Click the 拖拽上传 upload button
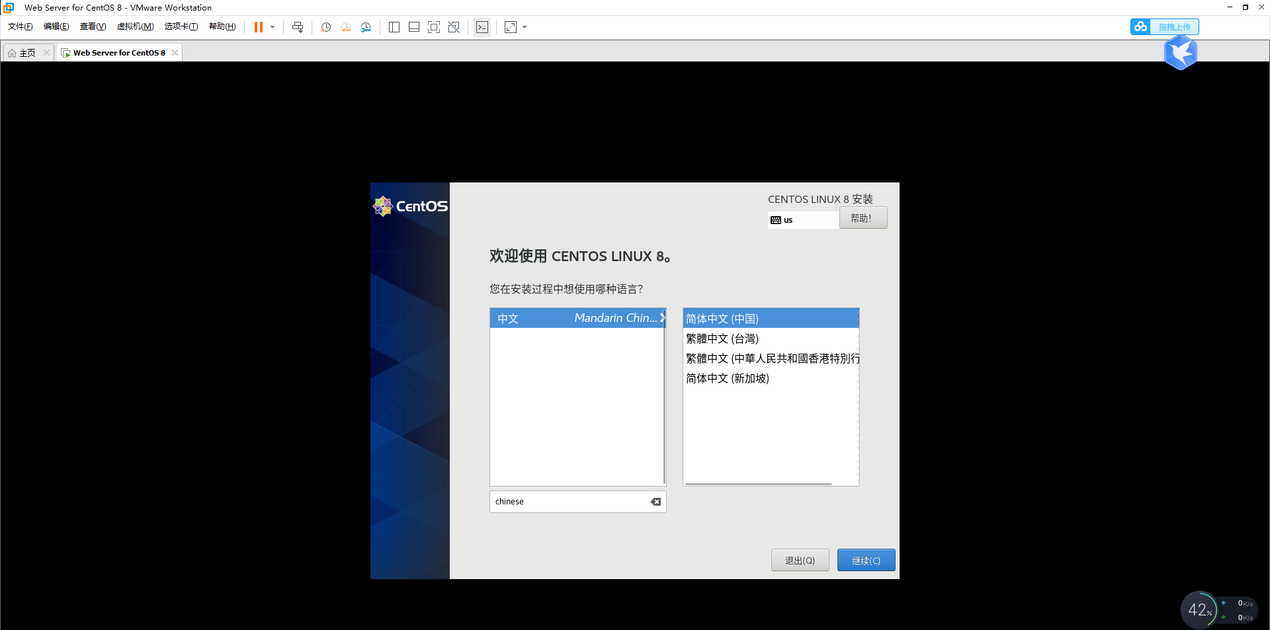 point(1174,27)
